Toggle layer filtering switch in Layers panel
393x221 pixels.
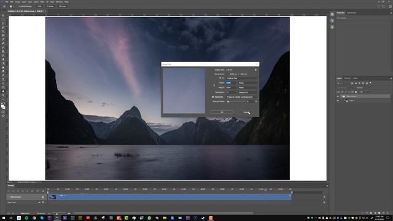tap(370, 83)
